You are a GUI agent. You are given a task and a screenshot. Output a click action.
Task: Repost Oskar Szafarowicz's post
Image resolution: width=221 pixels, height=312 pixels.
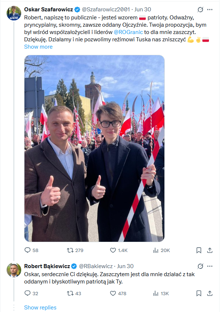tap(70, 251)
